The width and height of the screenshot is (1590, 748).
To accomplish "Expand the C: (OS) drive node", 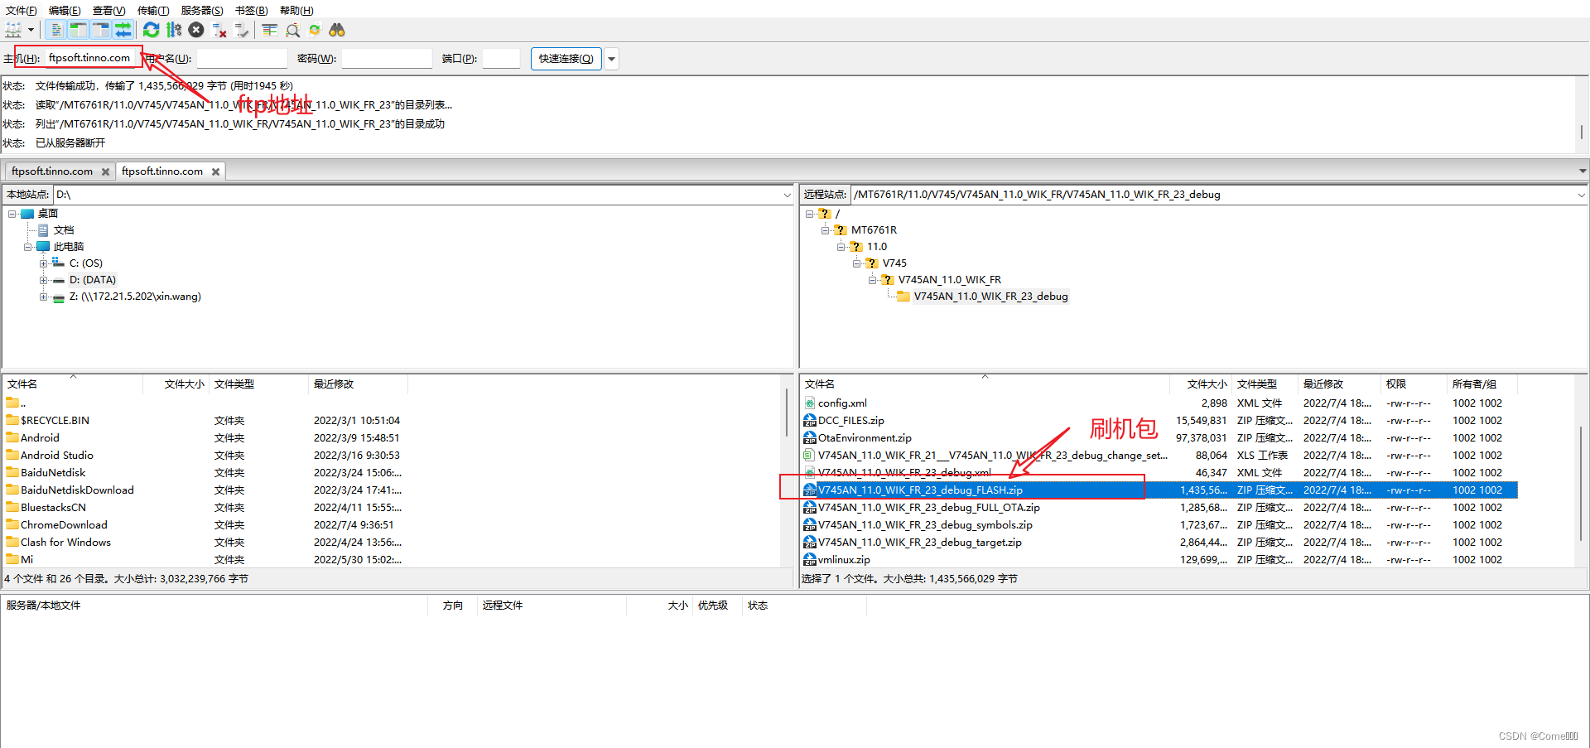I will [x=43, y=263].
